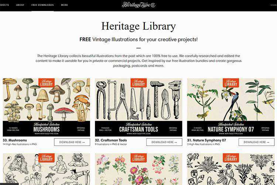Download the Craftsman Tools pack
Viewport: 277px width, 185px height.
pos(164,142)
